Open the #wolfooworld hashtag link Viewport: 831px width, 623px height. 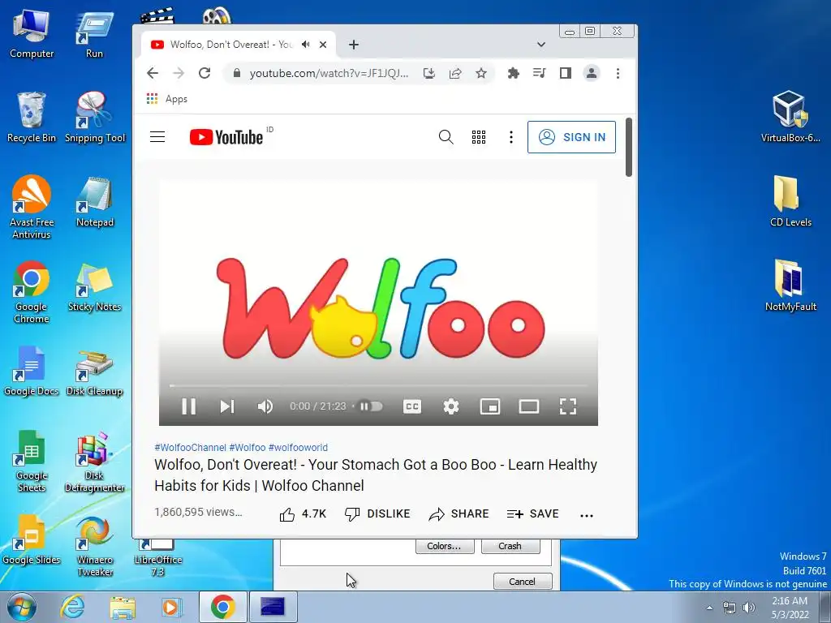[x=298, y=448]
